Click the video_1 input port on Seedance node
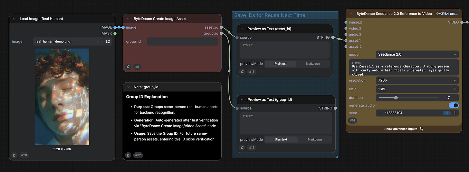Image resolution: width=469 pixels, height=172 pixels. coord(346,28)
